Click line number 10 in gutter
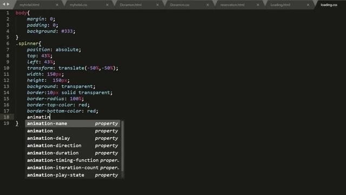Viewport: 346px width, 195px height. click(6, 68)
